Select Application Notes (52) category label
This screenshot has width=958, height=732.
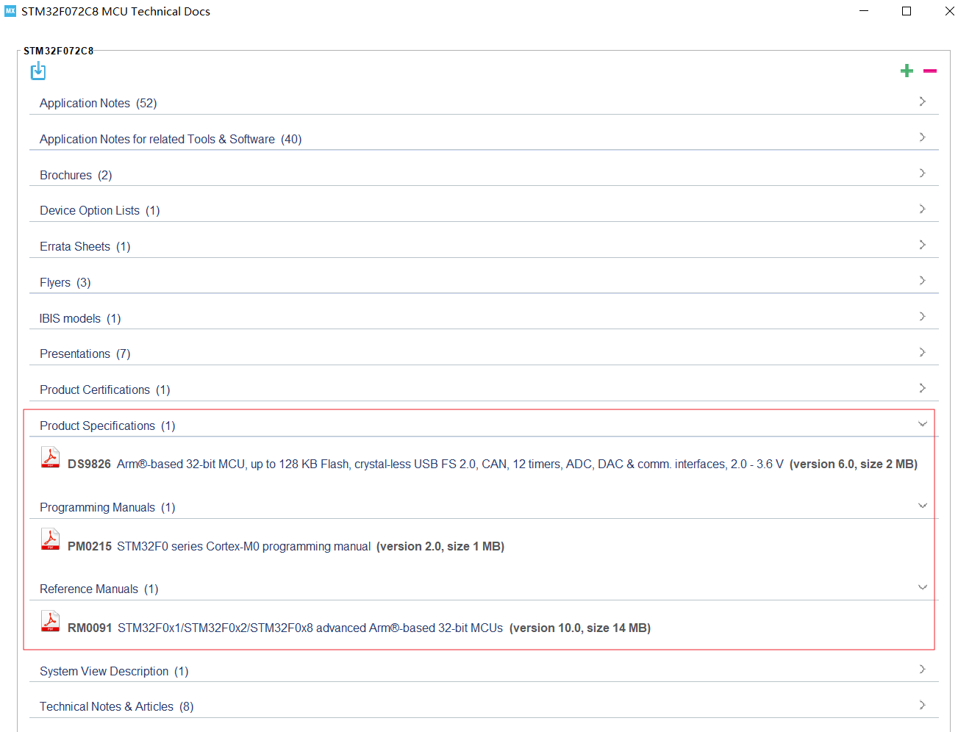99,104
